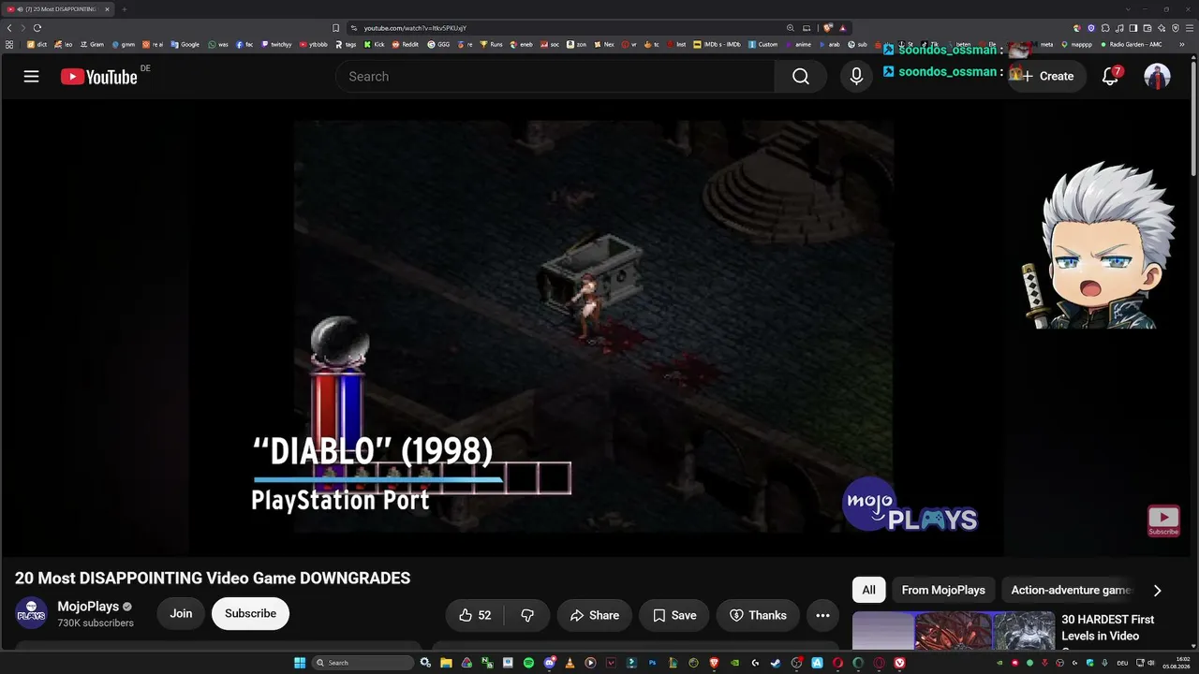Open the Reddit bookmark
This screenshot has height=674, width=1199.
(x=406, y=44)
